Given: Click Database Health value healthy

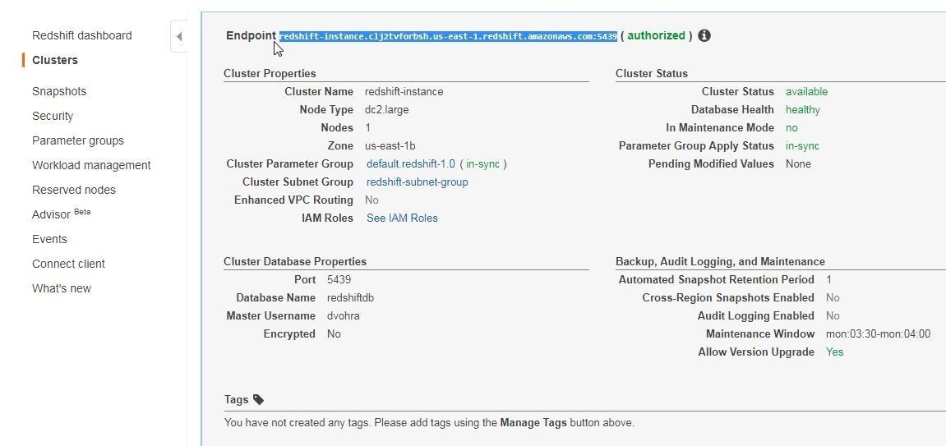Looking at the screenshot, I should coord(803,110).
